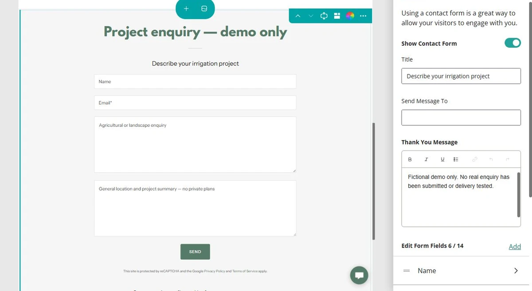This screenshot has height=291, width=532.
Task: Click the Name field in the form preview
Action: [x=195, y=81]
